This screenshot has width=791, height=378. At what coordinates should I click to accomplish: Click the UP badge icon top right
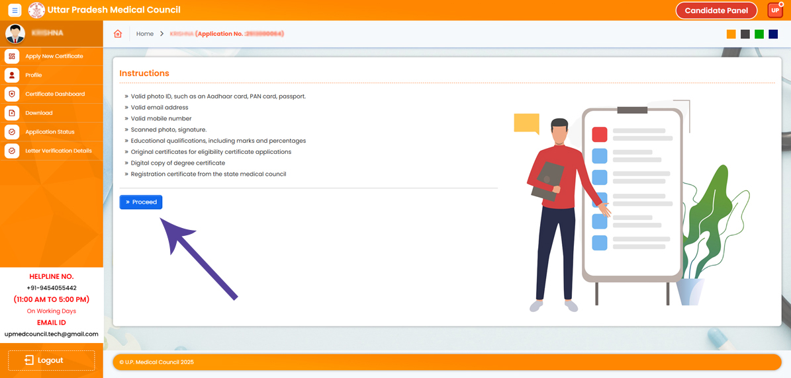[774, 11]
